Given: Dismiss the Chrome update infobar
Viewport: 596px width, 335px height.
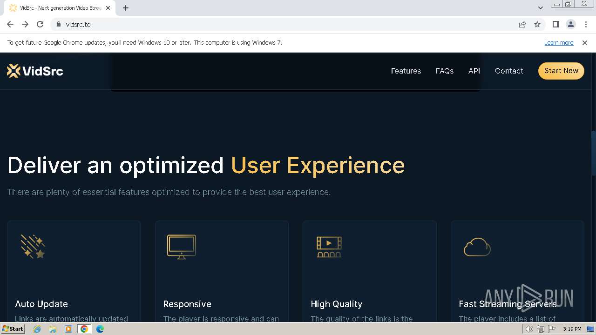Looking at the screenshot, I should [585, 42].
